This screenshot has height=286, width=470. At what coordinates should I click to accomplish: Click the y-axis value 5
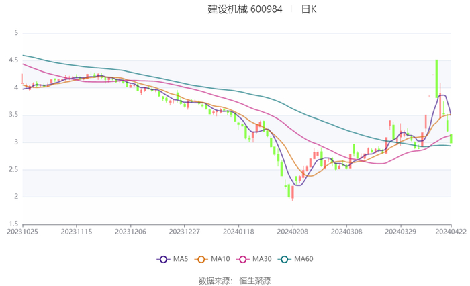(x=16, y=33)
